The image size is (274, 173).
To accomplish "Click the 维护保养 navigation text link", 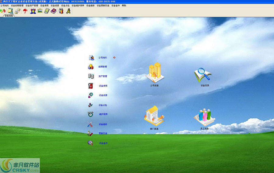I will point(103,114).
